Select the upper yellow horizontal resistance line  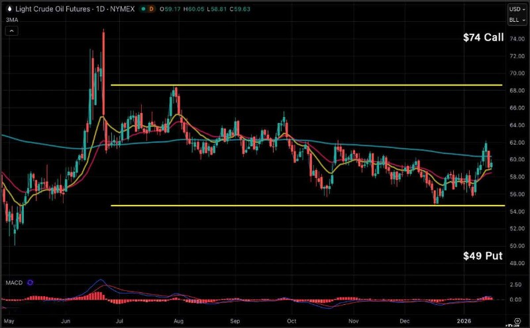coord(307,85)
